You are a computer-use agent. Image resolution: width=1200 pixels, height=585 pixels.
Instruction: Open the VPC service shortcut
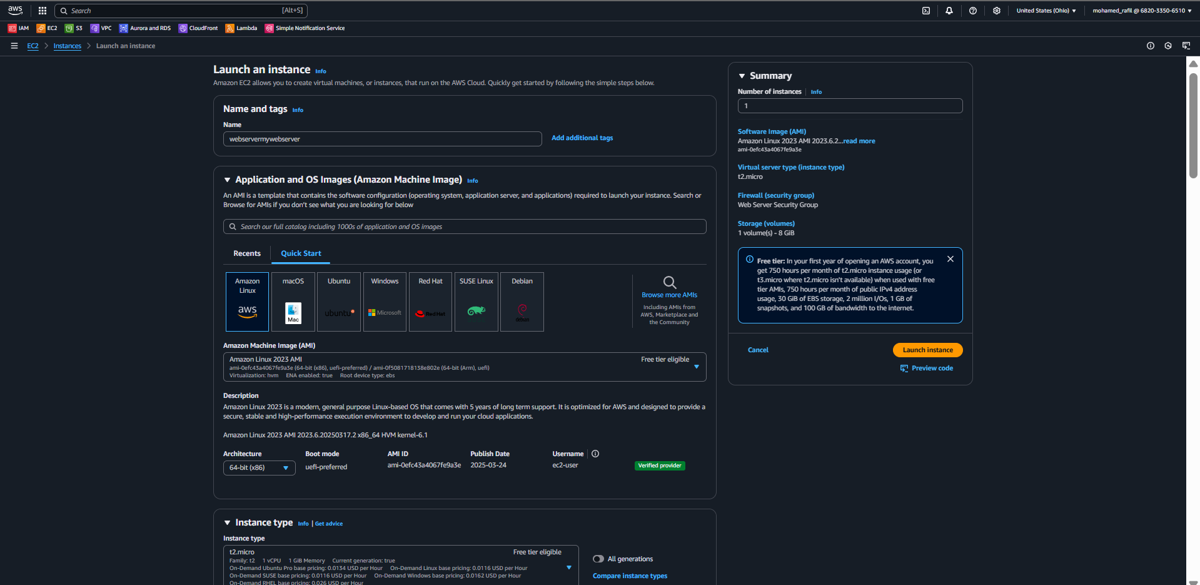coord(101,28)
